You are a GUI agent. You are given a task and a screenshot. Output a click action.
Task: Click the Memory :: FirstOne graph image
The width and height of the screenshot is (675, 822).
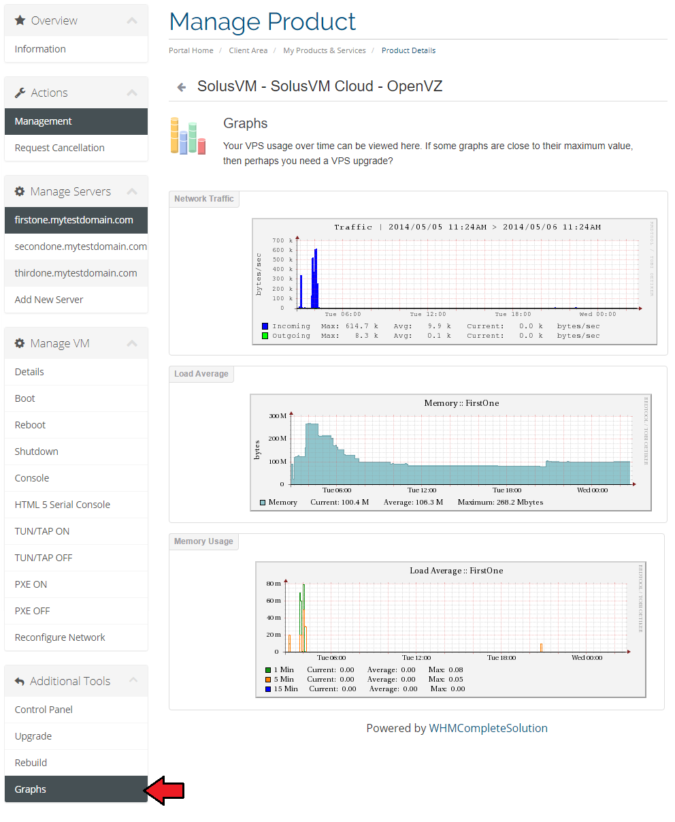(450, 452)
